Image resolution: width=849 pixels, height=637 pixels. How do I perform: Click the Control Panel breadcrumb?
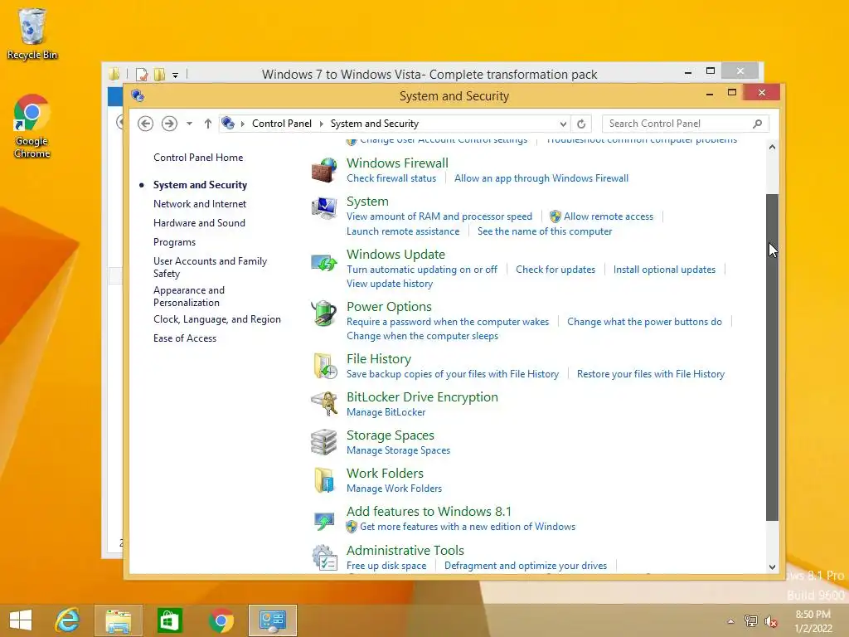coord(282,124)
